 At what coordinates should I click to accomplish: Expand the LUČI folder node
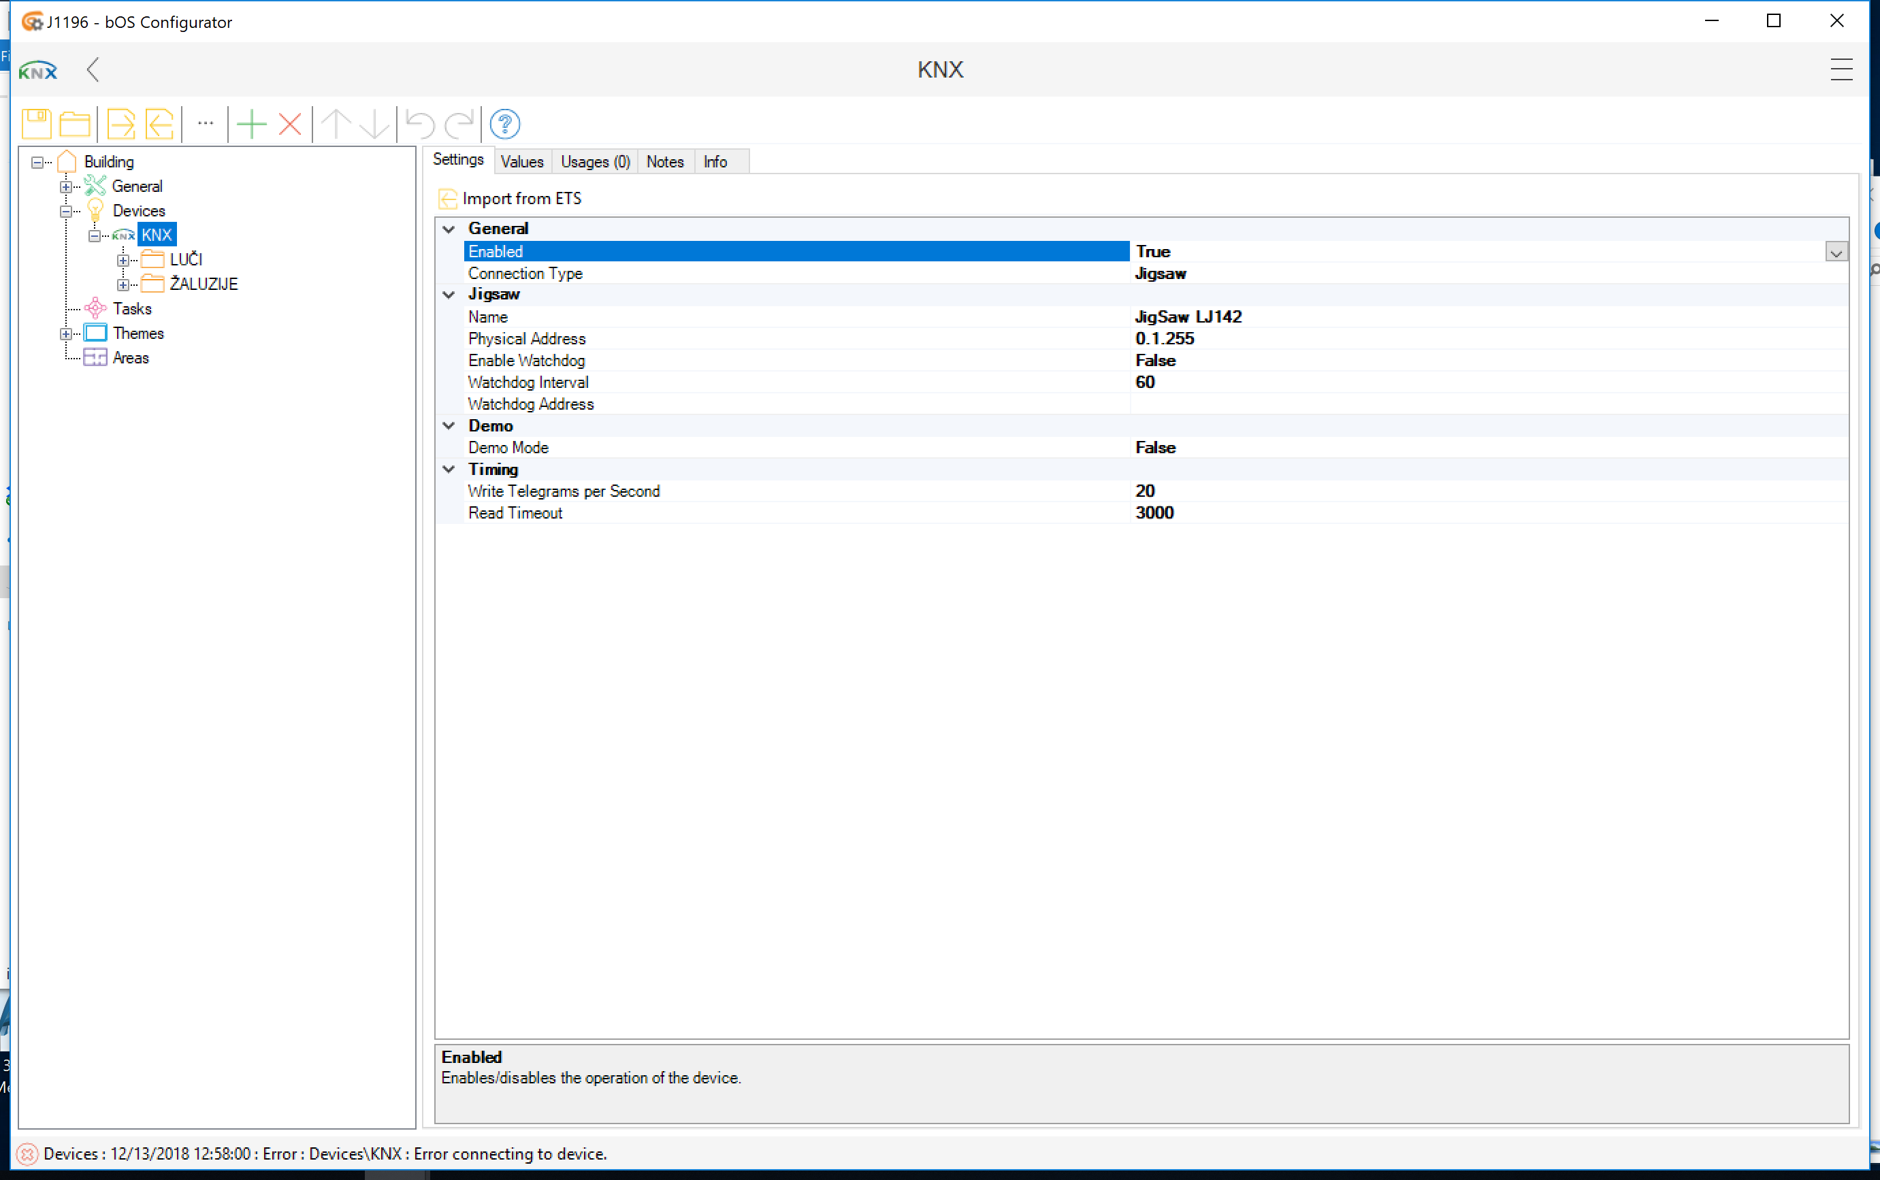pos(123,260)
